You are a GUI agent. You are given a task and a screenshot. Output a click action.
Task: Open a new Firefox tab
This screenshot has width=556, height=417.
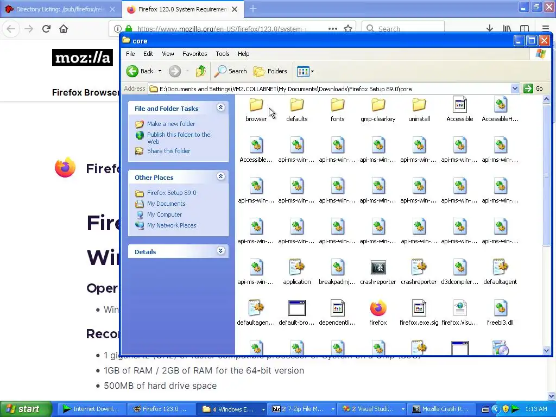point(253,9)
